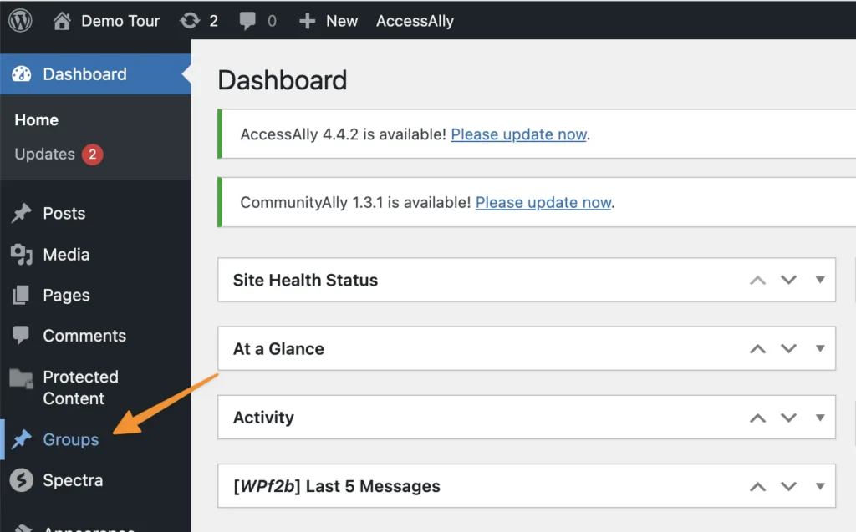Click the Dashboard gauge icon
The image size is (856, 532).
click(23, 73)
